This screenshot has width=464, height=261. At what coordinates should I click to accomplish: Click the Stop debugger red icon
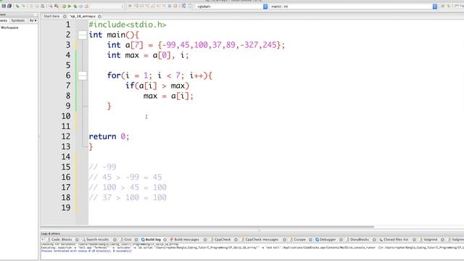pos(175,6)
